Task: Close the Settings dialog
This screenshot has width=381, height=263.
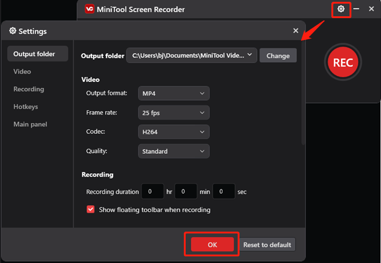Action: coord(296,31)
